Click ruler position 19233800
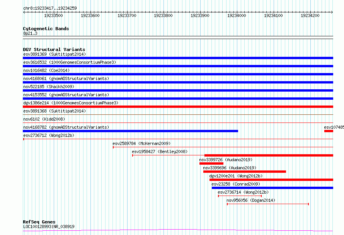Viewport: 344px width, 235px height. [163, 15]
